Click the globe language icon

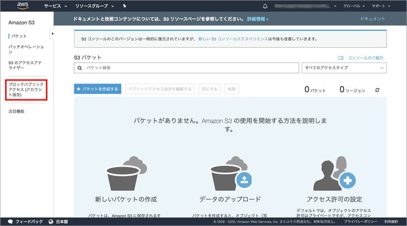click(51, 221)
